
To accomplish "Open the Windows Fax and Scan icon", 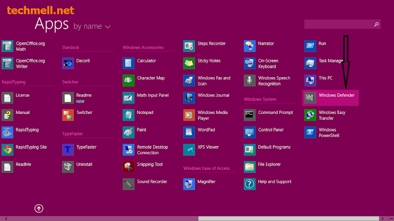I will click(x=189, y=81).
